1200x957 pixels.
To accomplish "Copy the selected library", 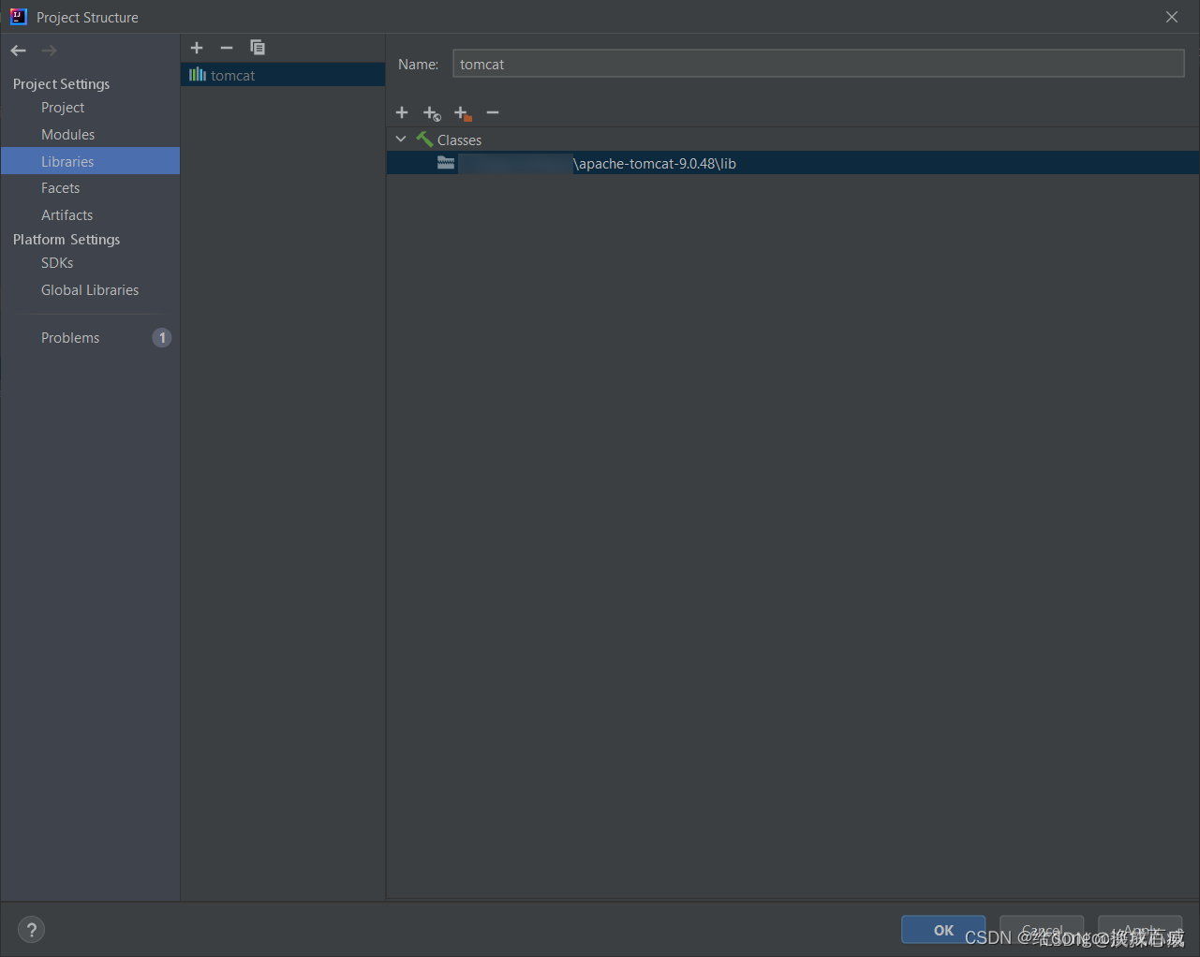I will (x=258, y=48).
